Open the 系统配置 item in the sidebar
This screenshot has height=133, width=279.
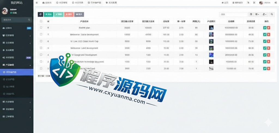tap(17, 50)
